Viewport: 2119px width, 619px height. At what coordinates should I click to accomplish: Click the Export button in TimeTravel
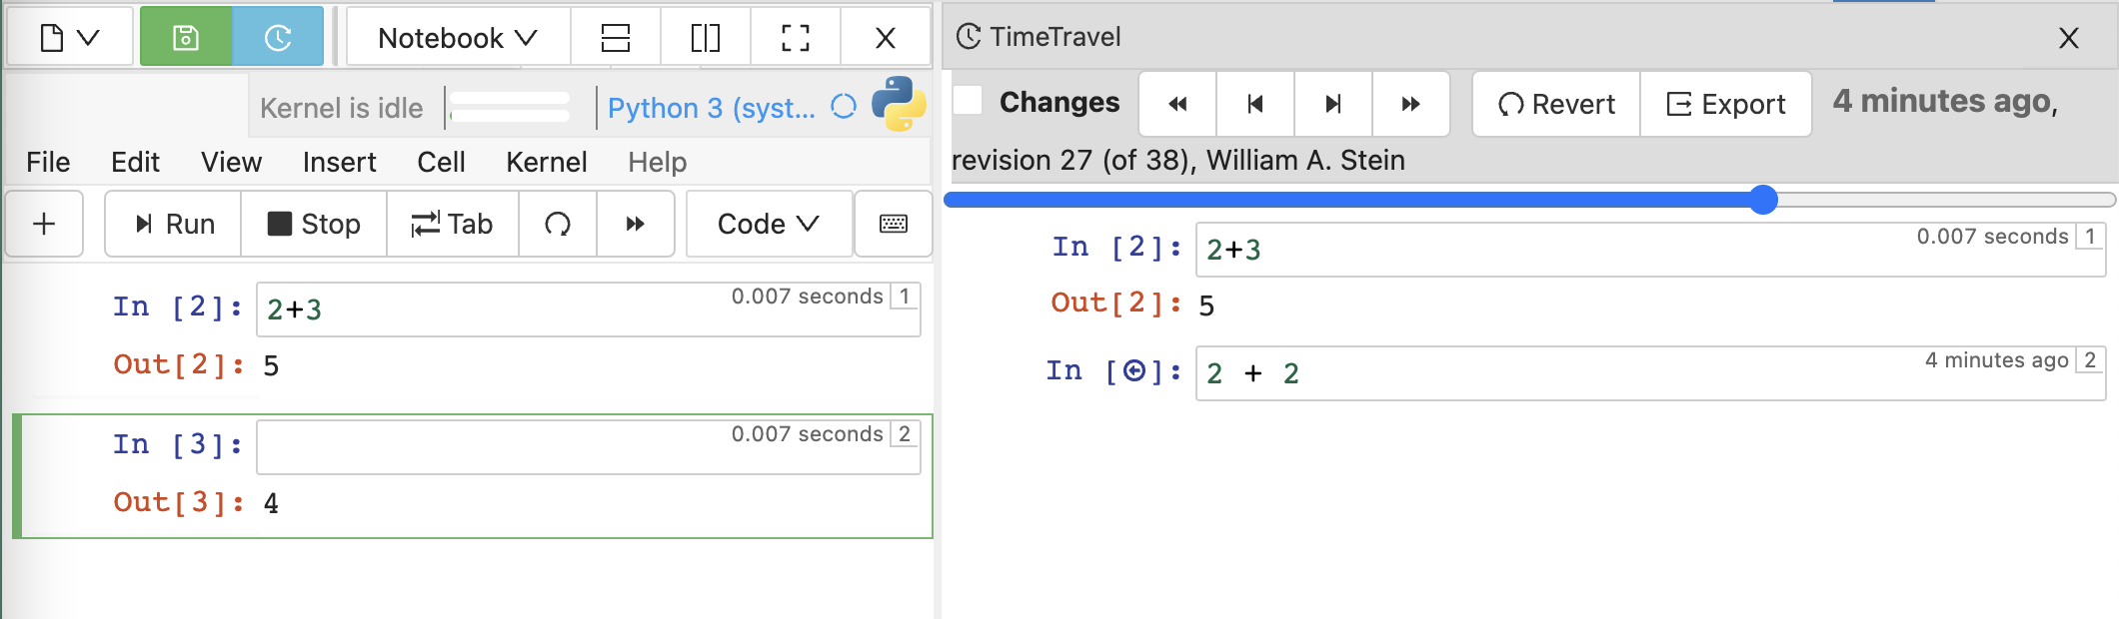(x=1725, y=103)
